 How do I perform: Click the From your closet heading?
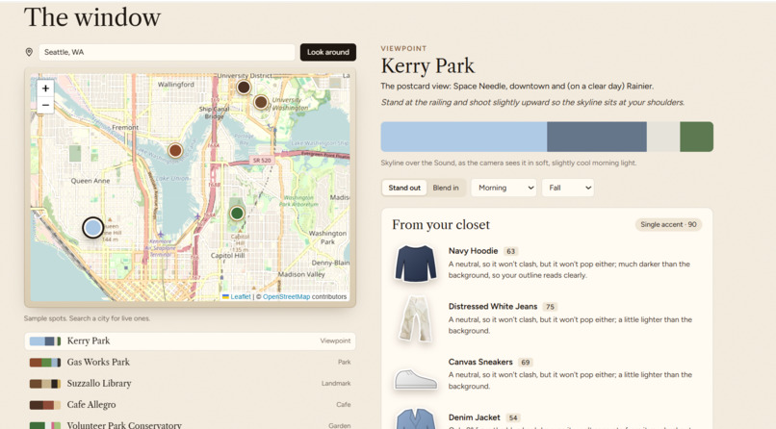tap(441, 225)
